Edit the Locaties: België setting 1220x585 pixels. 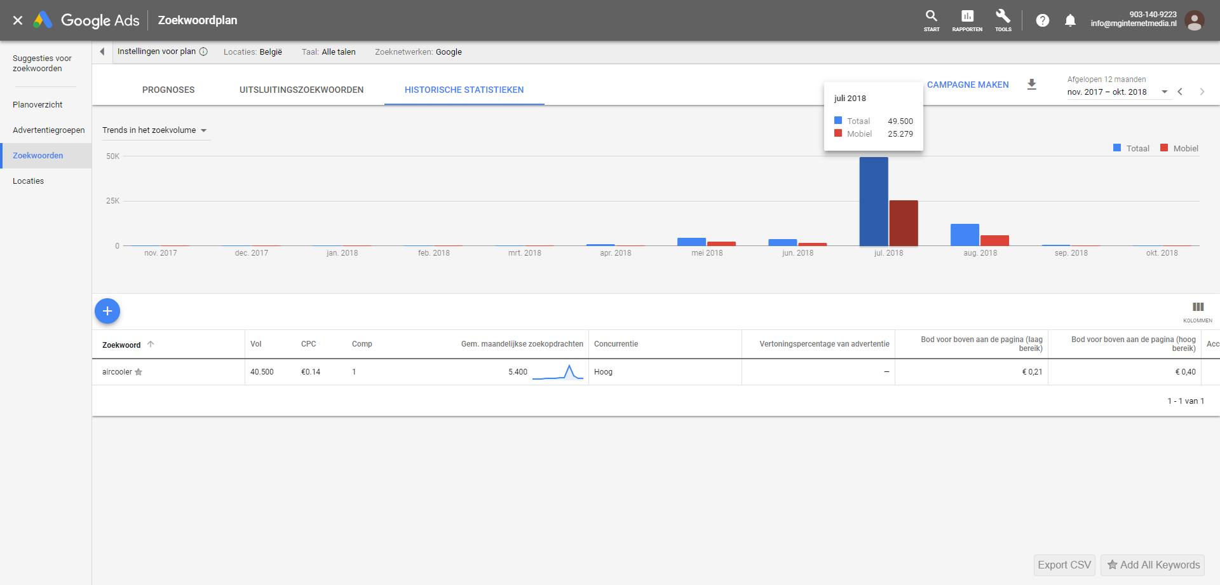click(253, 52)
